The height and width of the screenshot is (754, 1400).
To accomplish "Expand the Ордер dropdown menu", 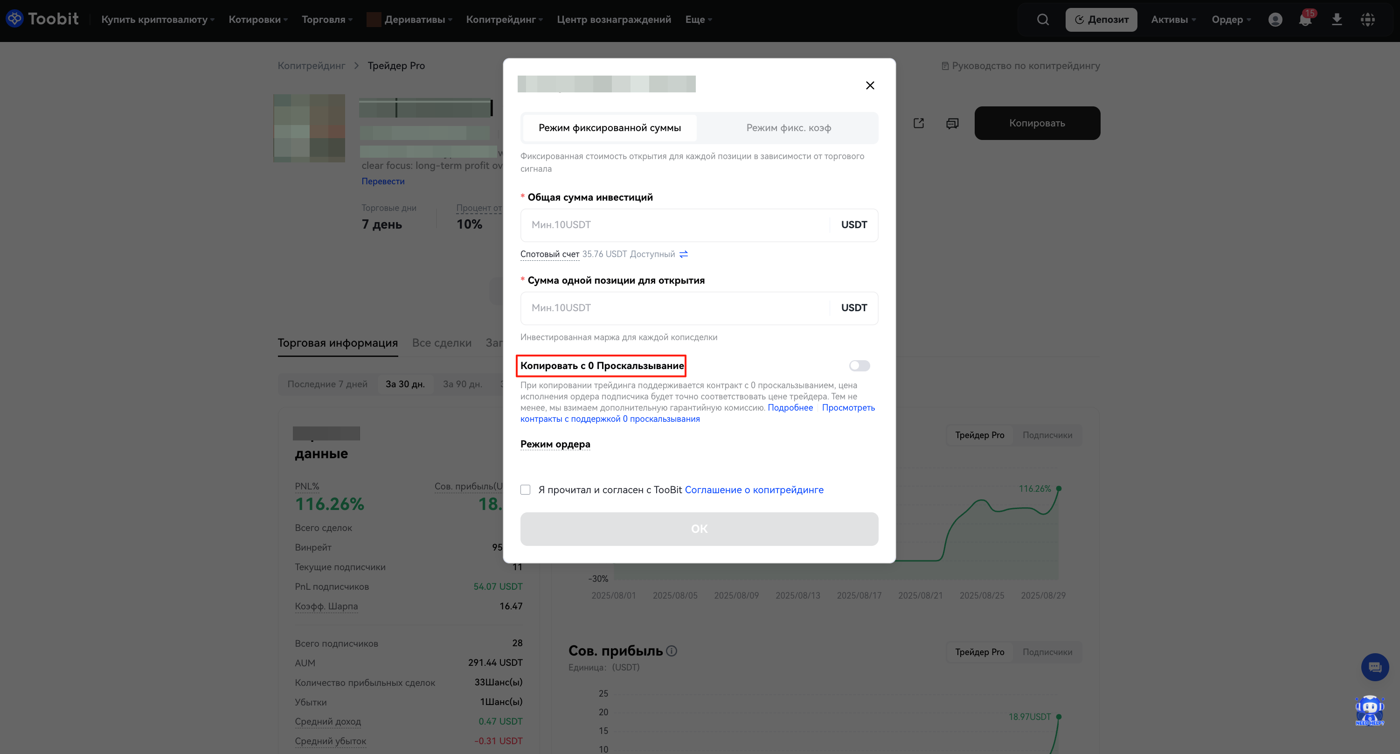I will tap(1231, 20).
